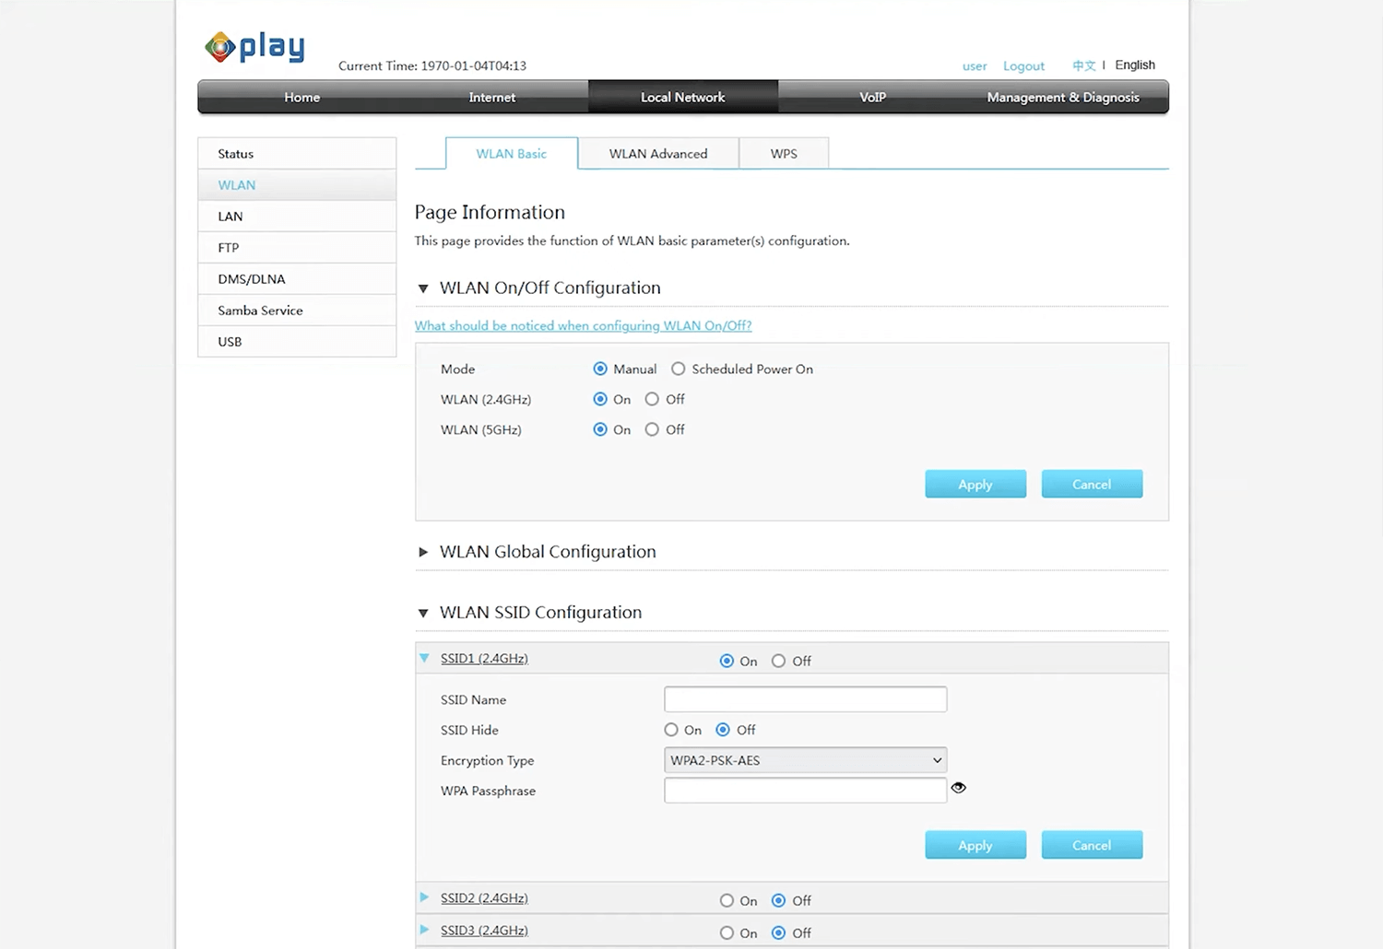
Task: Expand the SSID2 (2.4GHz) arrow
Action: (x=424, y=897)
